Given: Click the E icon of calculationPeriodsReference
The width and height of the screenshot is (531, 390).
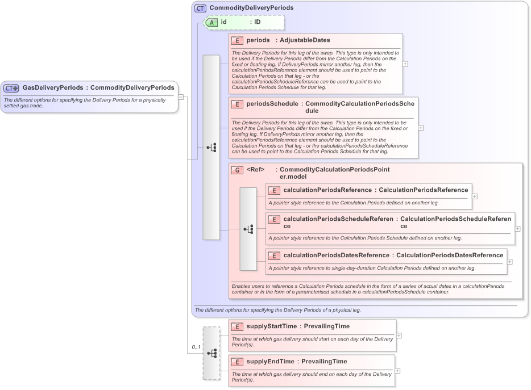Looking at the screenshot, I should (274, 190).
